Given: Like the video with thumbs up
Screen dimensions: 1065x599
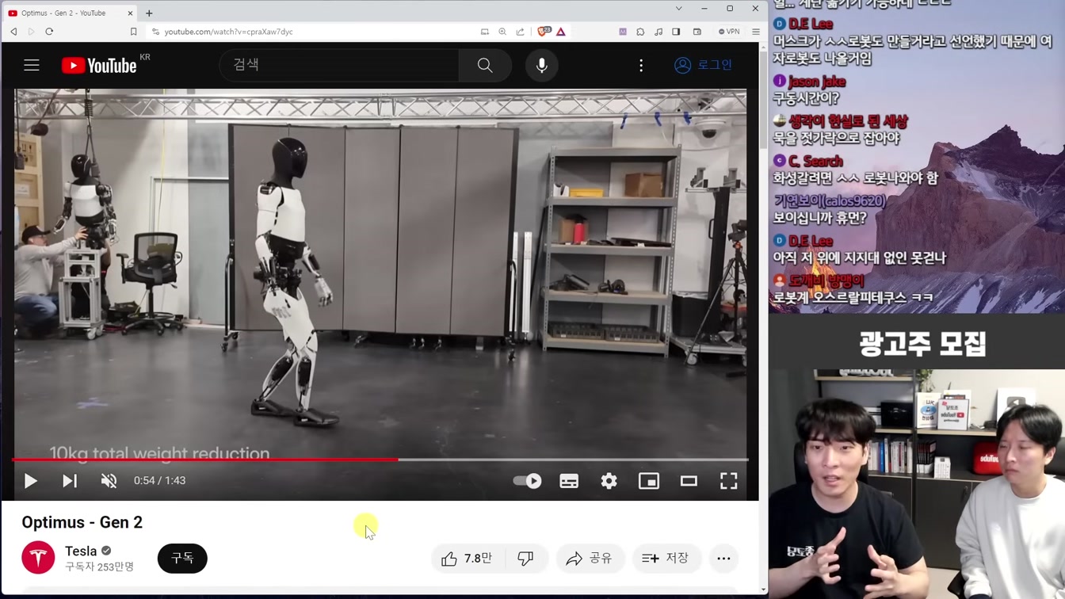Looking at the screenshot, I should 467,559.
